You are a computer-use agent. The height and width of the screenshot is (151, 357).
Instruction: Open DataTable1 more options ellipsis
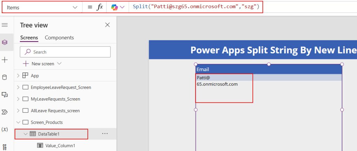105,134
